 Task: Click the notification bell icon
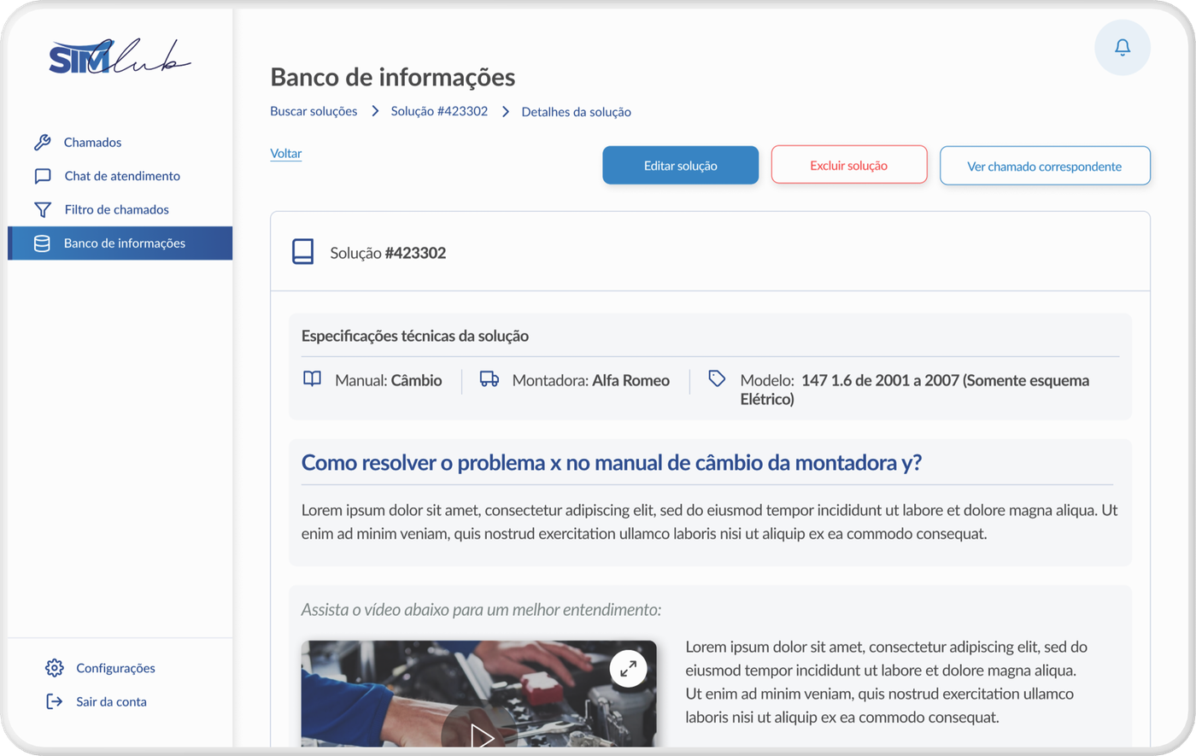1123,48
